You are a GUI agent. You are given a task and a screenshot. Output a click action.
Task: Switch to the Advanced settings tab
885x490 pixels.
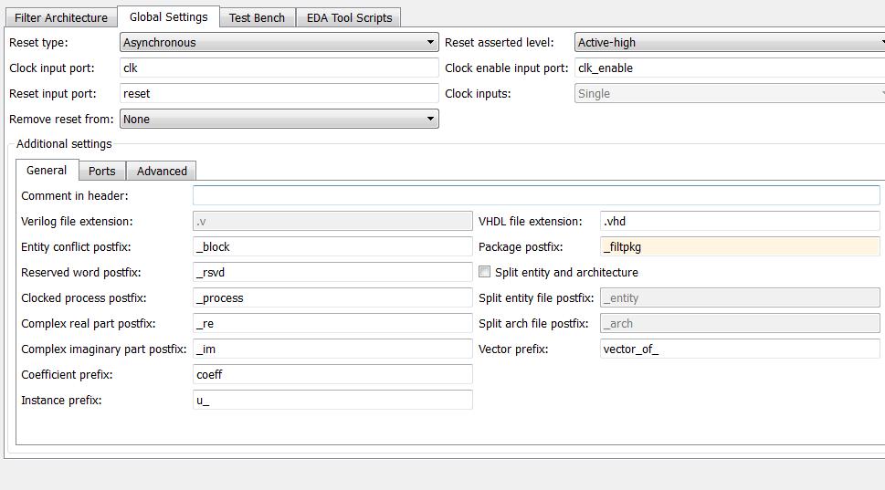pyautogui.click(x=162, y=171)
